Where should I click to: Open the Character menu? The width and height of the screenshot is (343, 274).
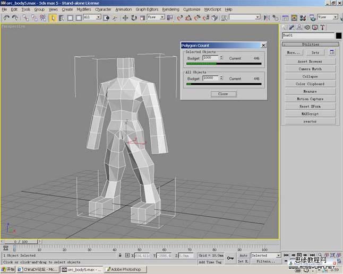(103, 10)
